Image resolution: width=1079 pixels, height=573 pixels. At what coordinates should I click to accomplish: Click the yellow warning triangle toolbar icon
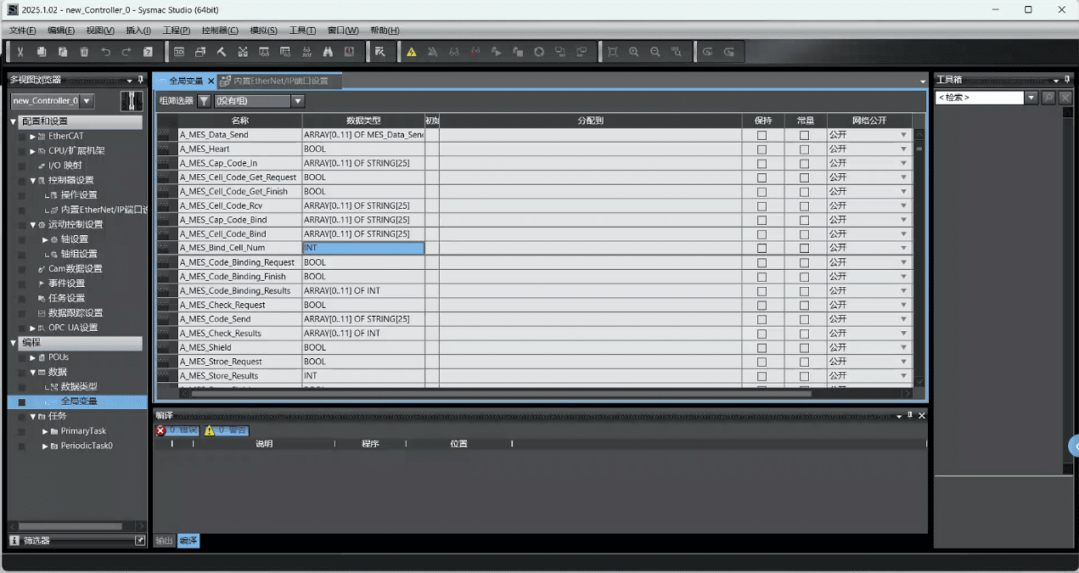click(412, 52)
